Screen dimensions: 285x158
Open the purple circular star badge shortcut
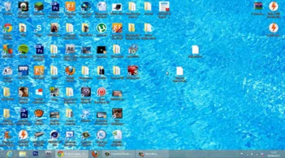[86, 92]
